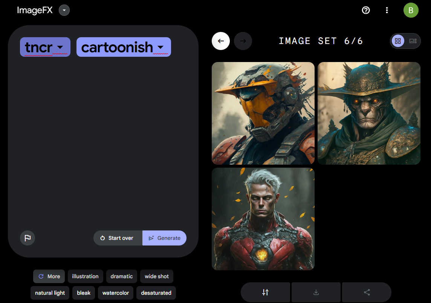Select the orange helmet robot image
This screenshot has width=431, height=303.
(263, 113)
